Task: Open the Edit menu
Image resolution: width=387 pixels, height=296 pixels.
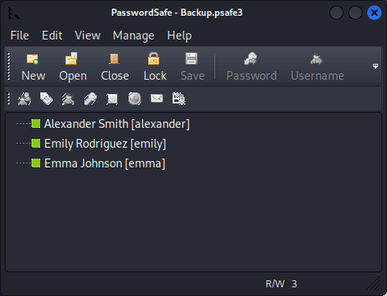Action: pos(52,36)
